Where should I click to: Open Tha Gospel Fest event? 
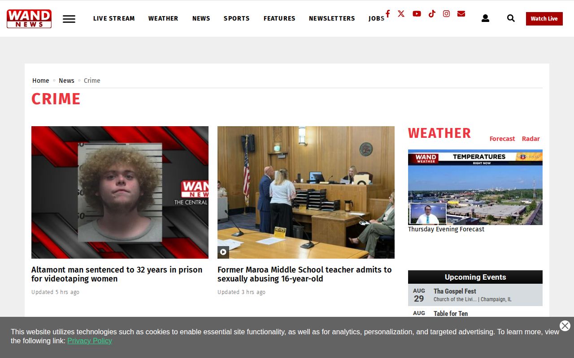point(455,291)
